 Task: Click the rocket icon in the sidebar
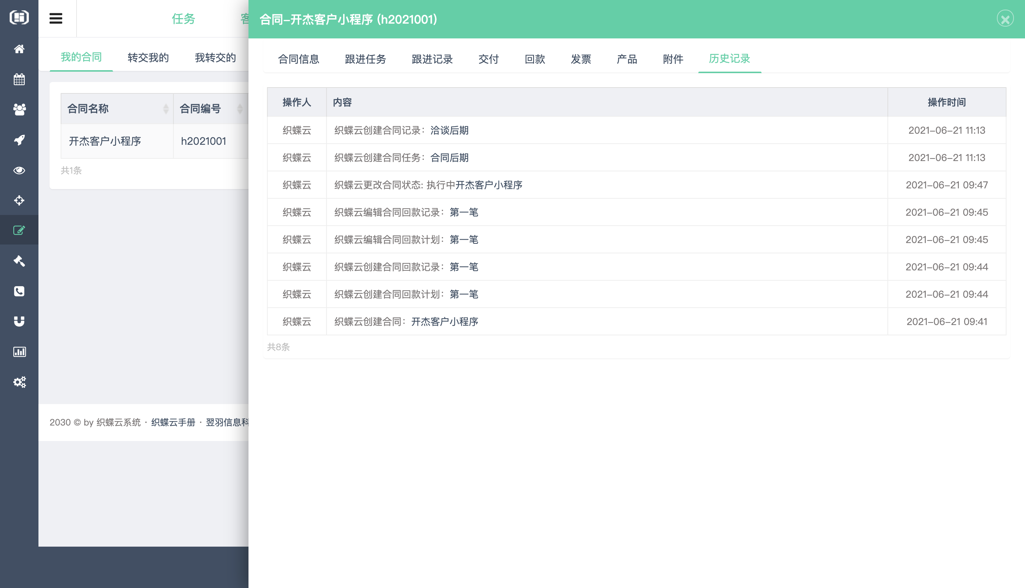point(19,140)
